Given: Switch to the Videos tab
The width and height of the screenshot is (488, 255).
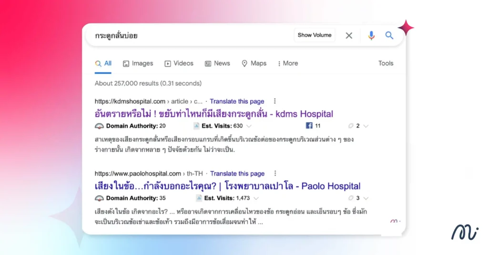Looking at the screenshot, I should pyautogui.click(x=179, y=63).
